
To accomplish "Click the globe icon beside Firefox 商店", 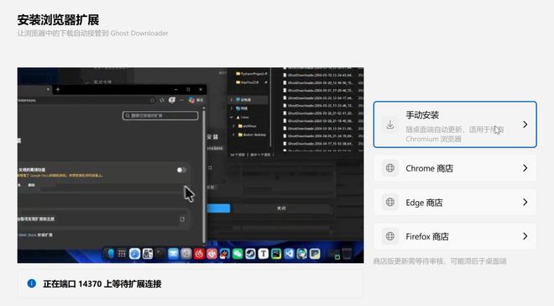I will [x=390, y=236].
